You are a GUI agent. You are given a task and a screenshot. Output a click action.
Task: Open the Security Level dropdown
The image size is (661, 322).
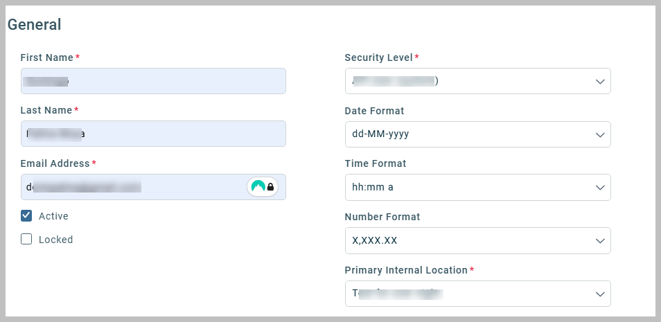(477, 81)
